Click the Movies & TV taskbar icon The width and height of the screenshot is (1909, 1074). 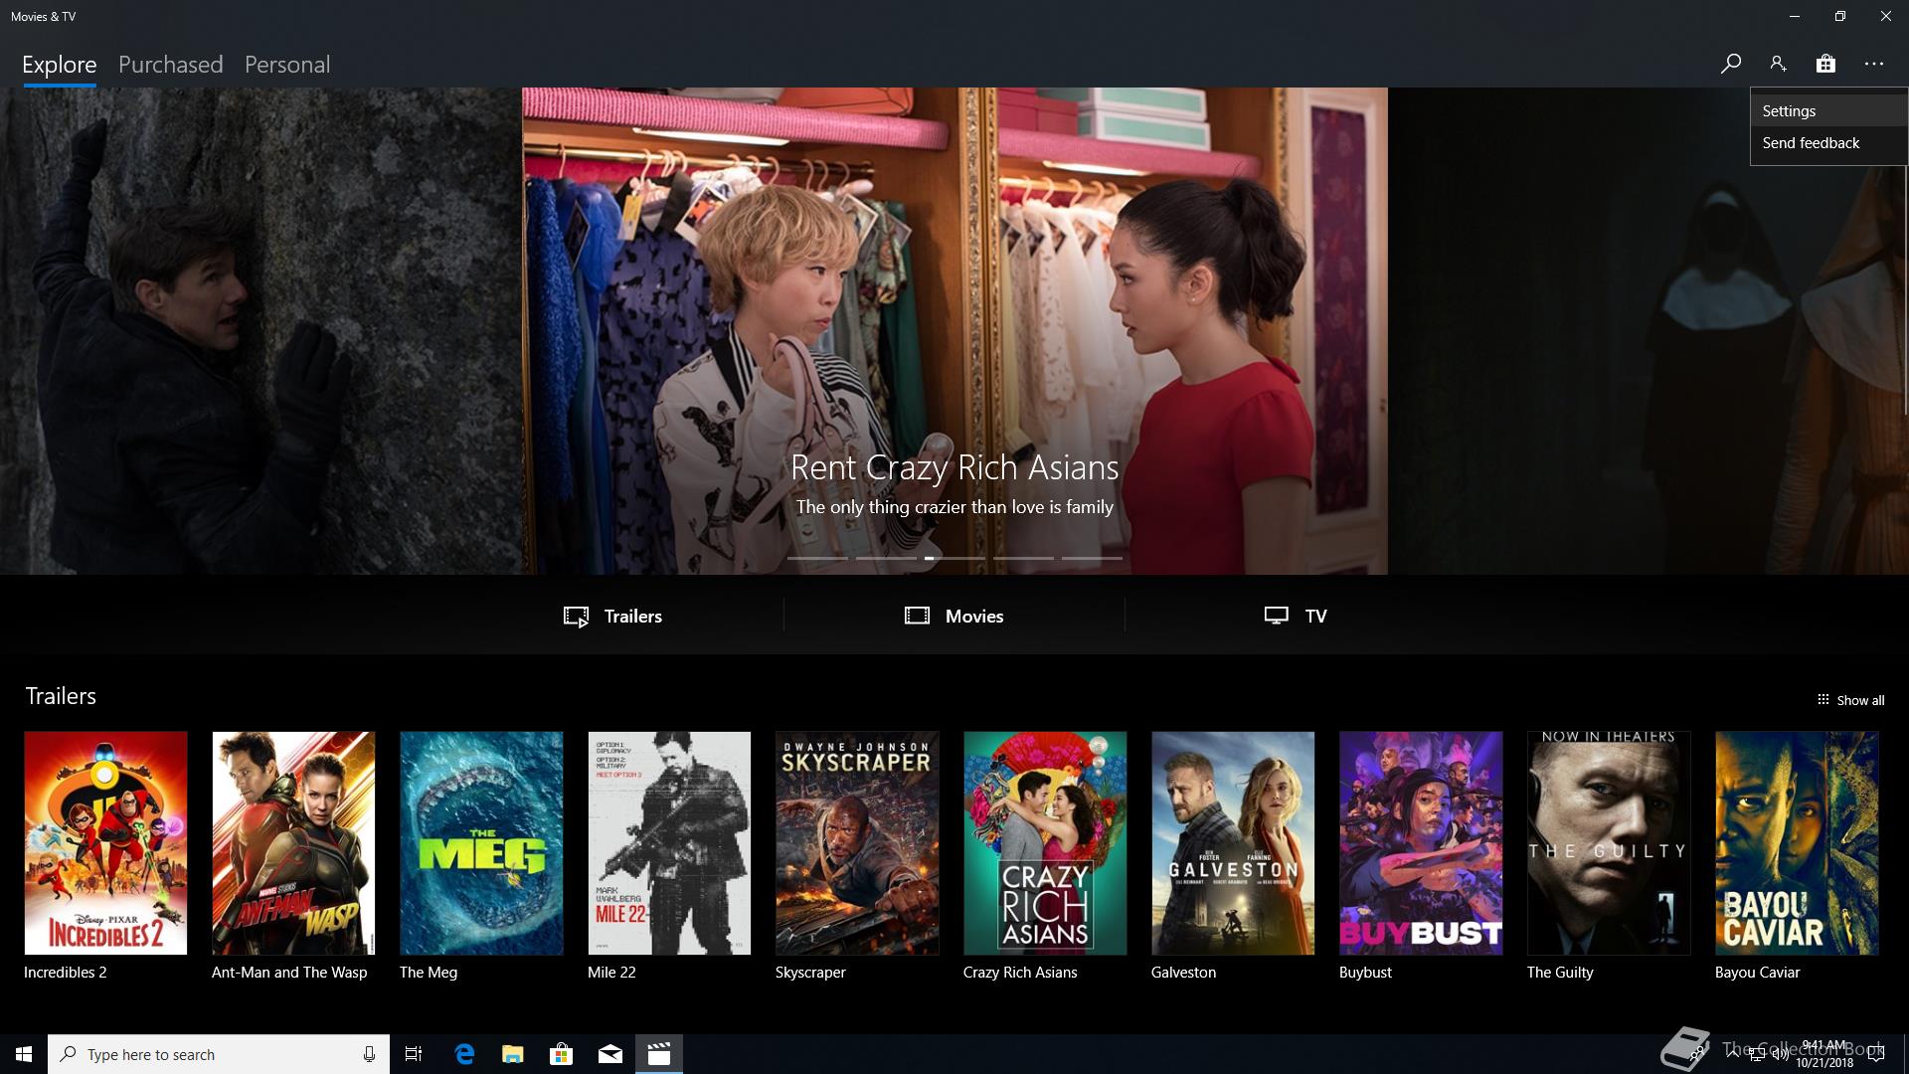coord(659,1054)
